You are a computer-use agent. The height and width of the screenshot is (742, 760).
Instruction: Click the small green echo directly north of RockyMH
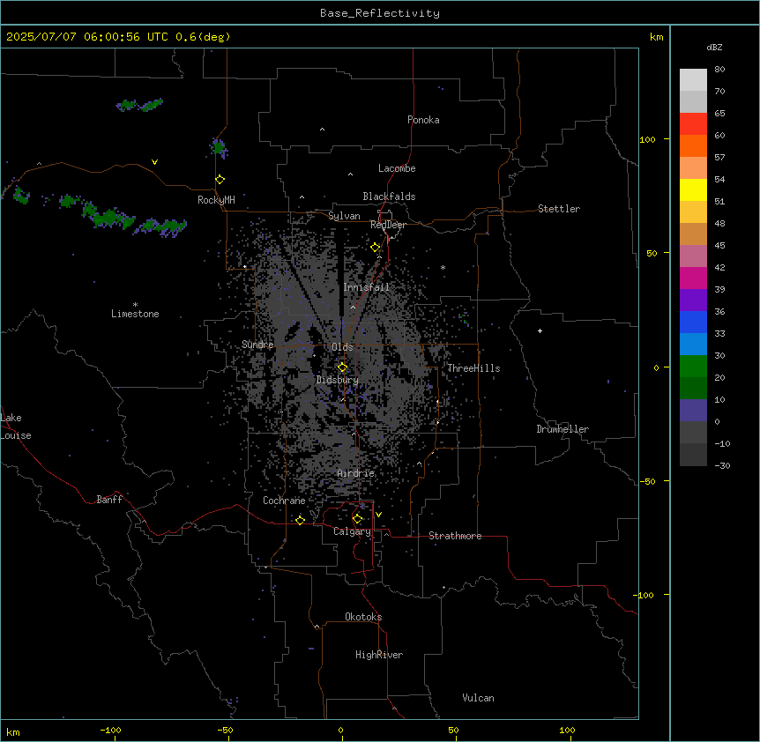[219, 147]
